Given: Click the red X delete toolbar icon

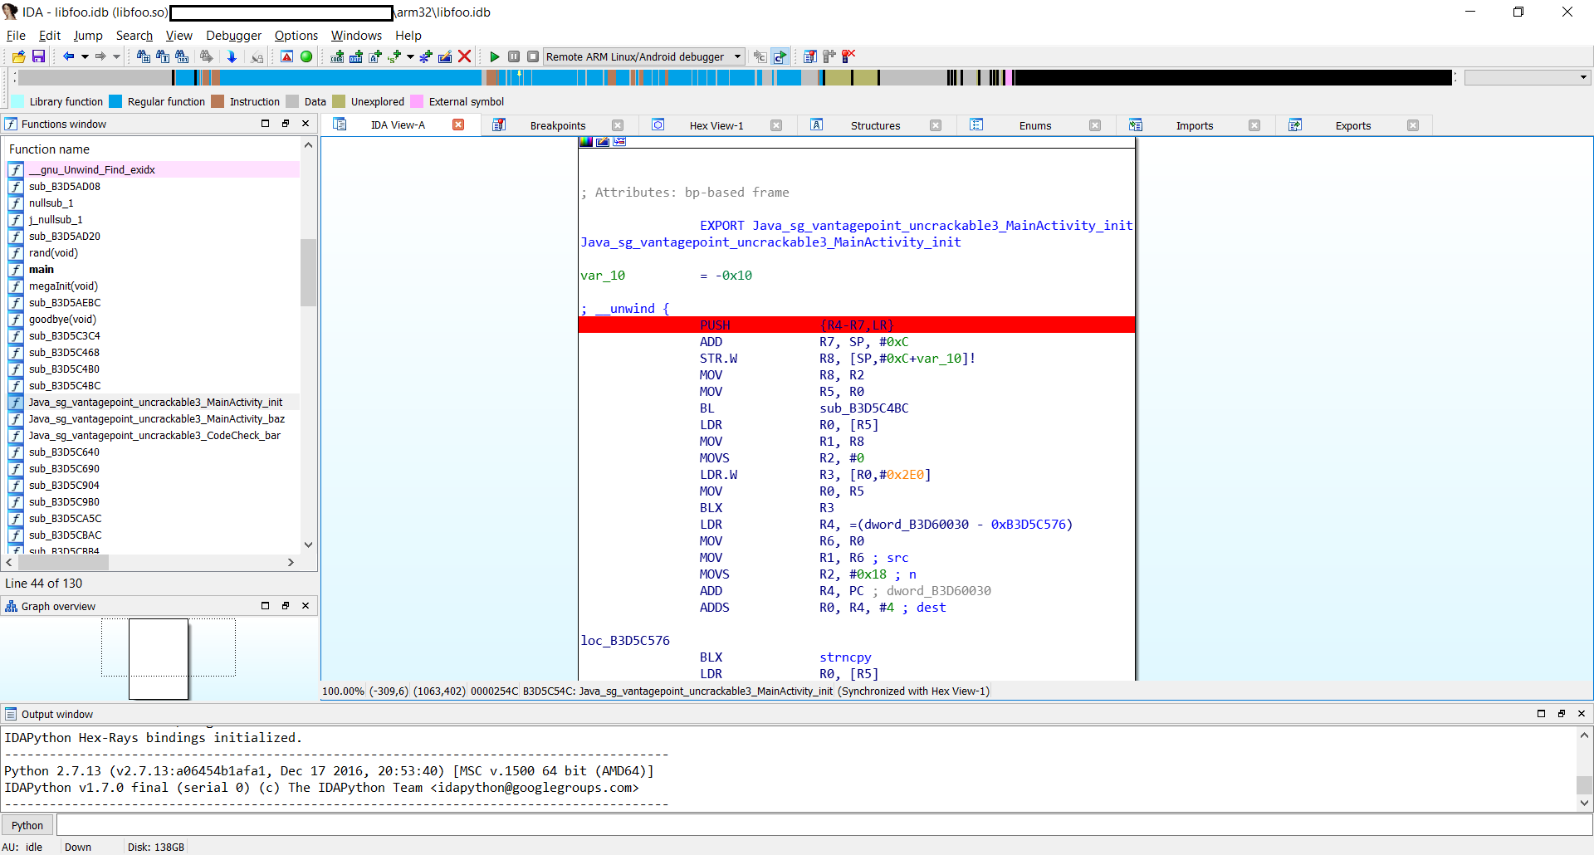Looking at the screenshot, I should coord(465,56).
